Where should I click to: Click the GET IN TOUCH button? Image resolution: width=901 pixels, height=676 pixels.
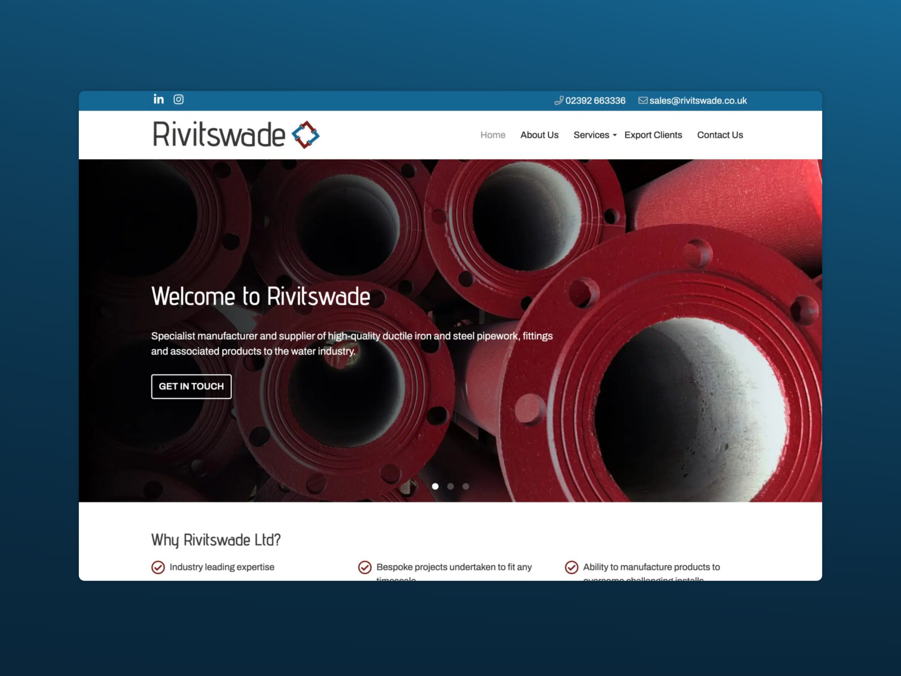click(191, 386)
